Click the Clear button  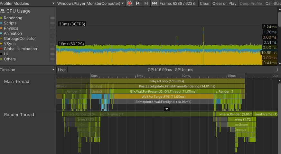pyautogui.click(x=204, y=4)
